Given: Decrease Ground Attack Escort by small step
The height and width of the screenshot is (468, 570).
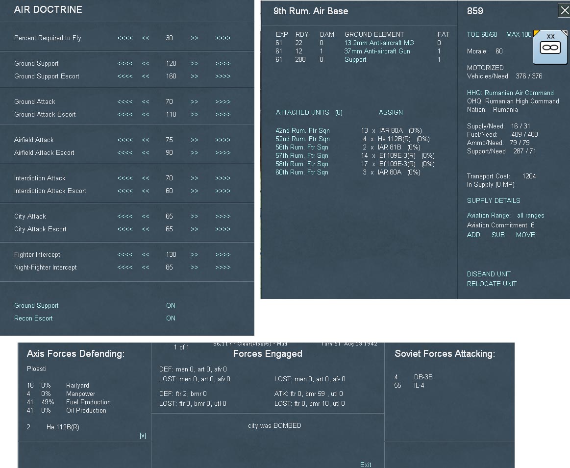Looking at the screenshot, I should pos(146,114).
